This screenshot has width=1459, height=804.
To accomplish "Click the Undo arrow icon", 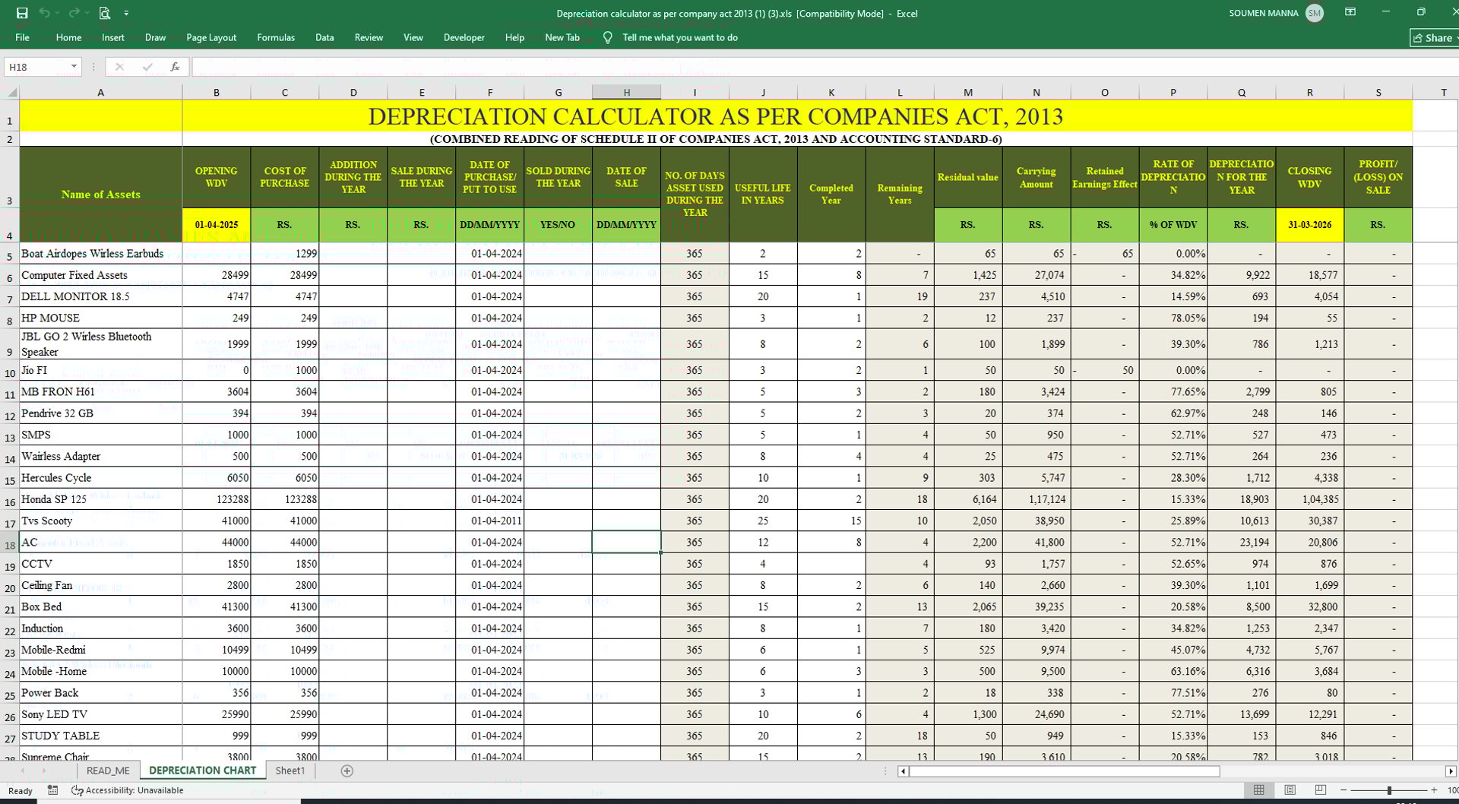I will 44,13.
